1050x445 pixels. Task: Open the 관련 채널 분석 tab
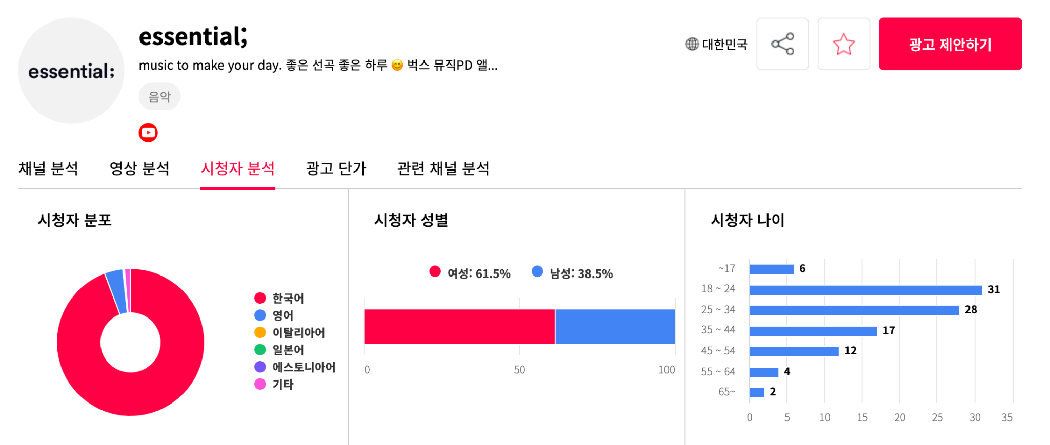(x=443, y=168)
